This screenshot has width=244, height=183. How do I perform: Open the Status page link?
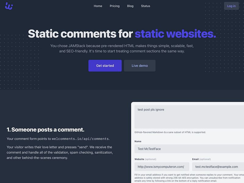(x=145, y=6)
